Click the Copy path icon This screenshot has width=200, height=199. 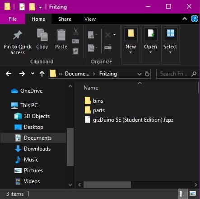point(75,41)
